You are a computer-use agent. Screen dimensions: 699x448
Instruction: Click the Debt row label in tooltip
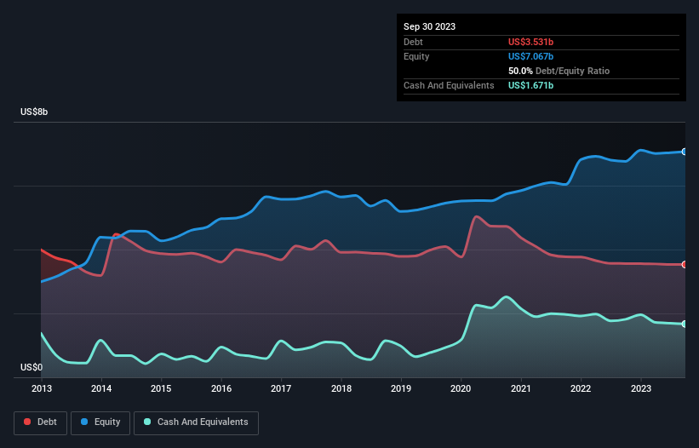413,42
